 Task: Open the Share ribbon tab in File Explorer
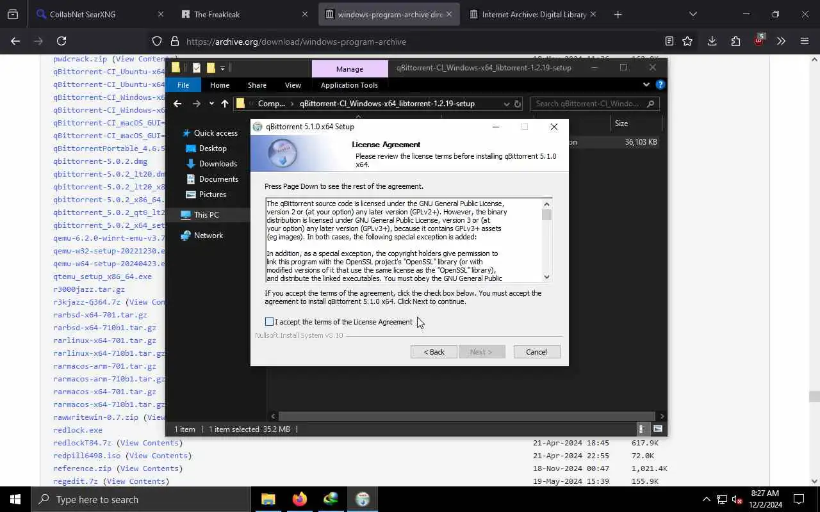pos(257,85)
